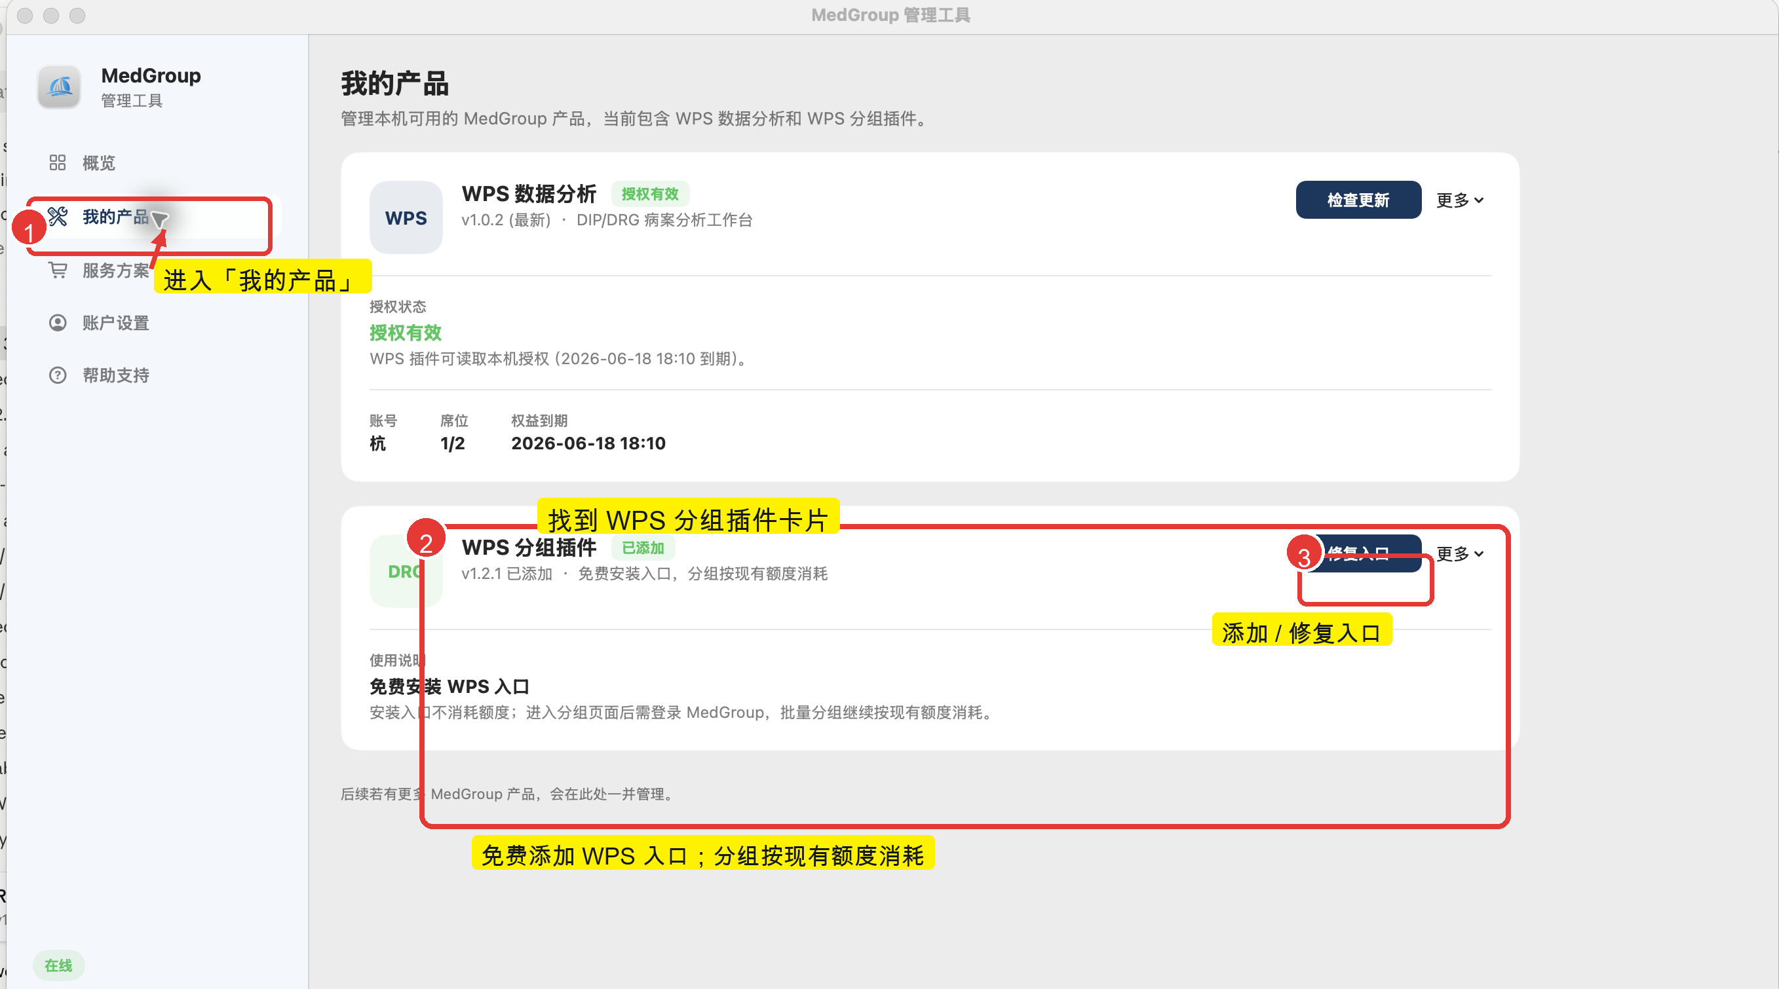Click the 1/2 seat count value

pyautogui.click(x=452, y=443)
